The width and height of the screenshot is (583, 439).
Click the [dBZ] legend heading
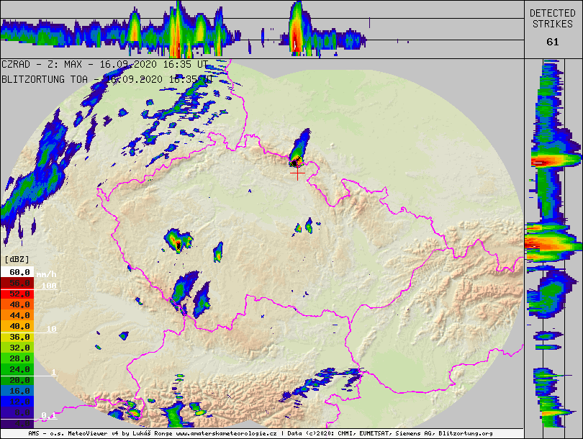tap(17, 260)
